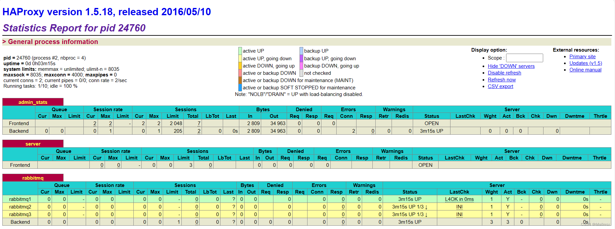Click the uptime = 0d 0h03m15s line
Viewport: 615px width, 229px height.
click(x=29, y=64)
